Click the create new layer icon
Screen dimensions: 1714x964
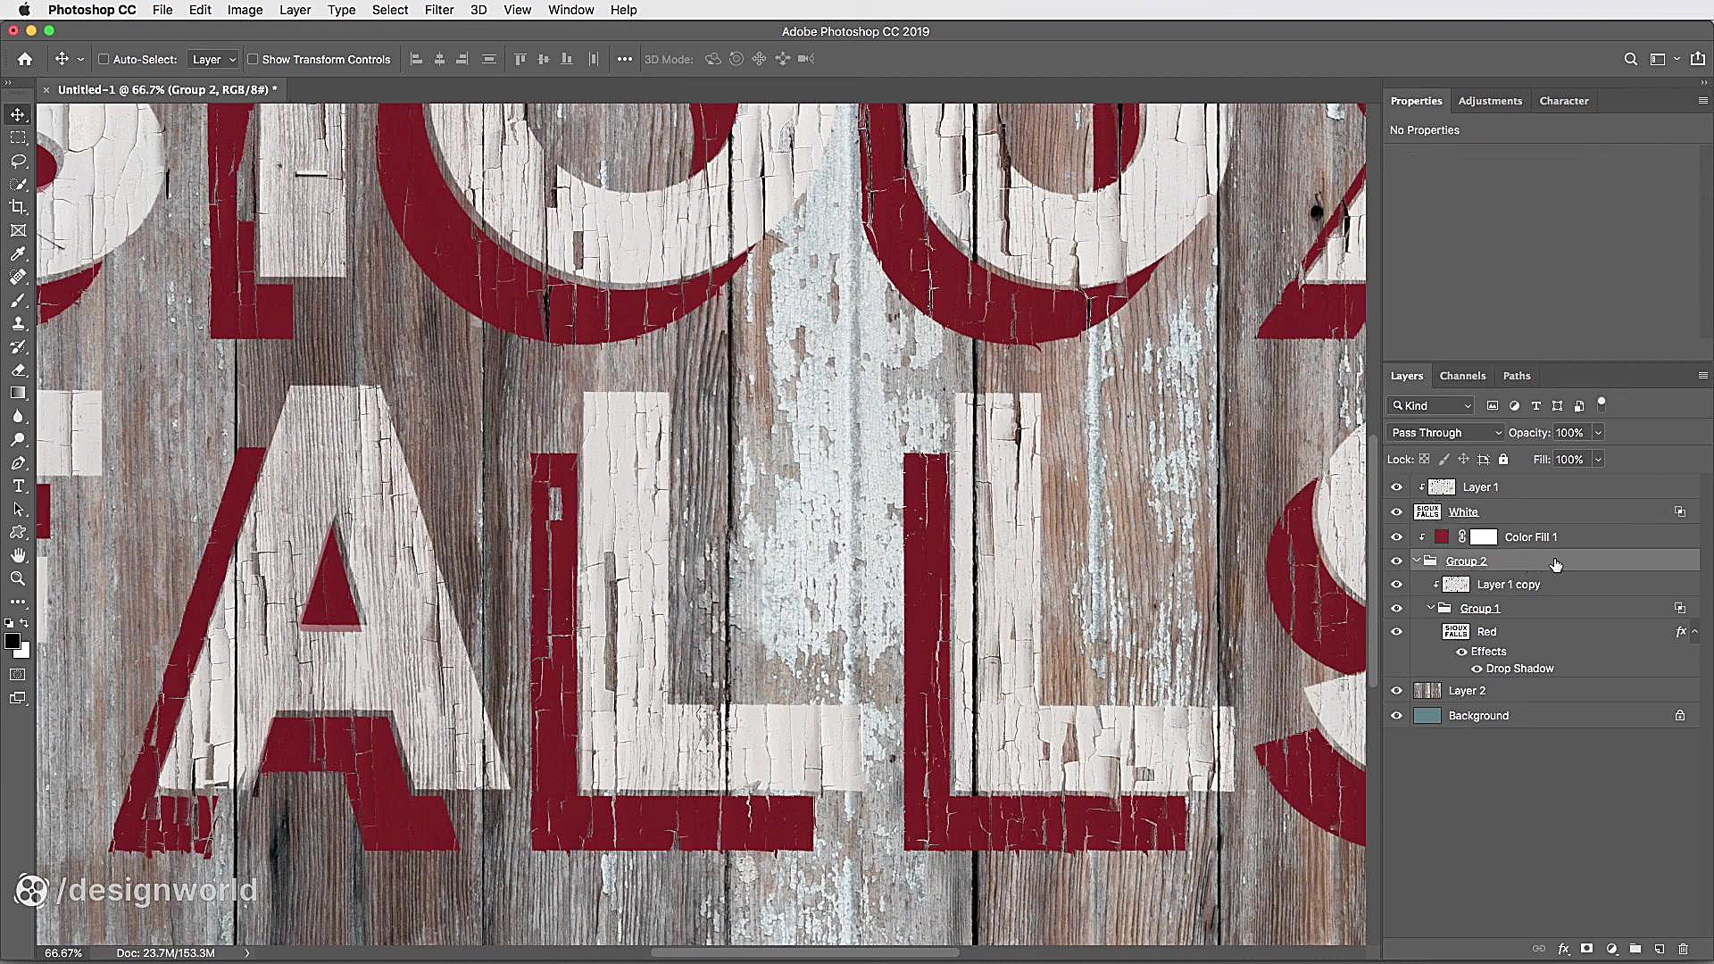1660,949
